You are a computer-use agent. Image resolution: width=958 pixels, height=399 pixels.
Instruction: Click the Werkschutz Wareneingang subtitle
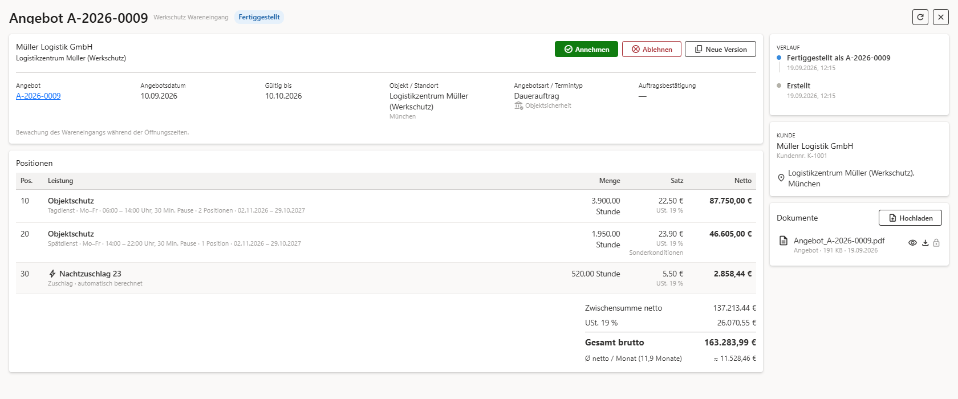click(x=191, y=17)
